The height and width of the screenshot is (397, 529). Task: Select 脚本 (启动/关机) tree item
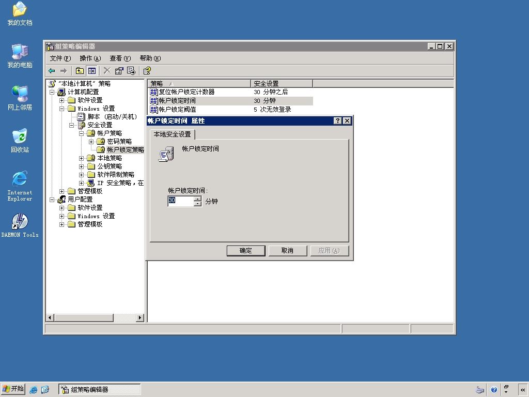click(x=112, y=117)
